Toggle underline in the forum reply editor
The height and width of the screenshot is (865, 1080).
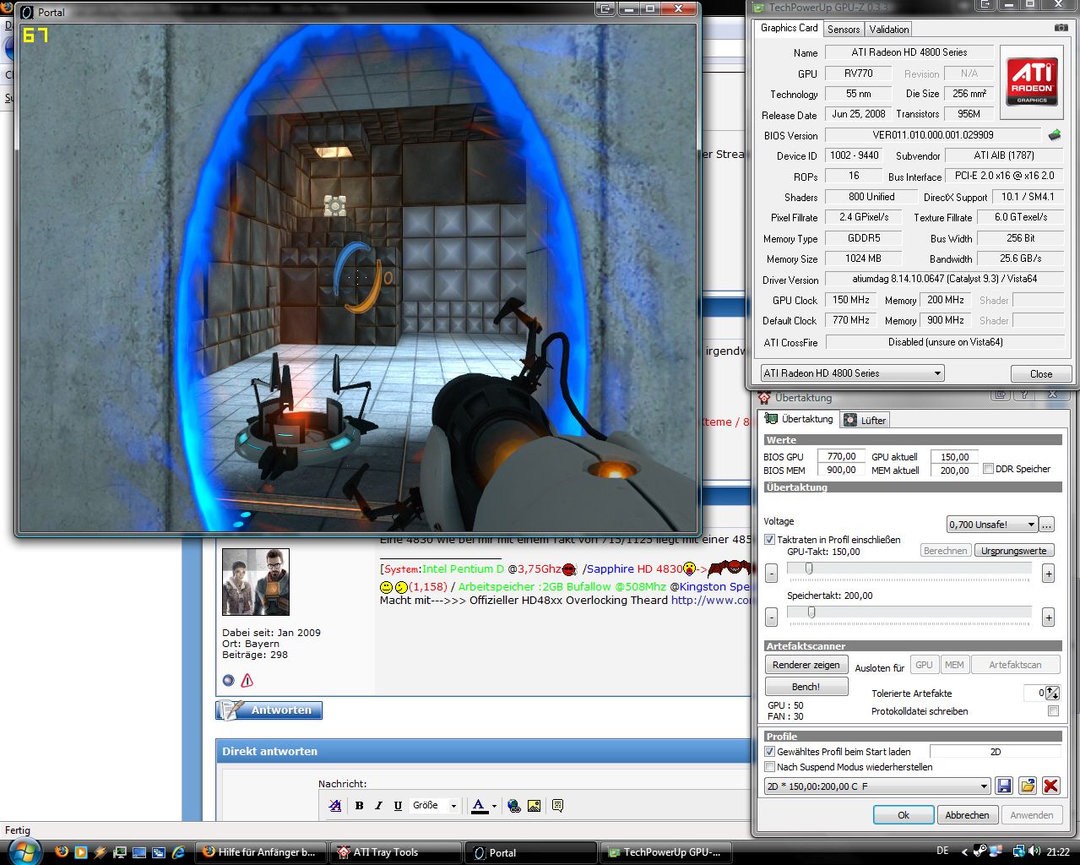(x=398, y=806)
